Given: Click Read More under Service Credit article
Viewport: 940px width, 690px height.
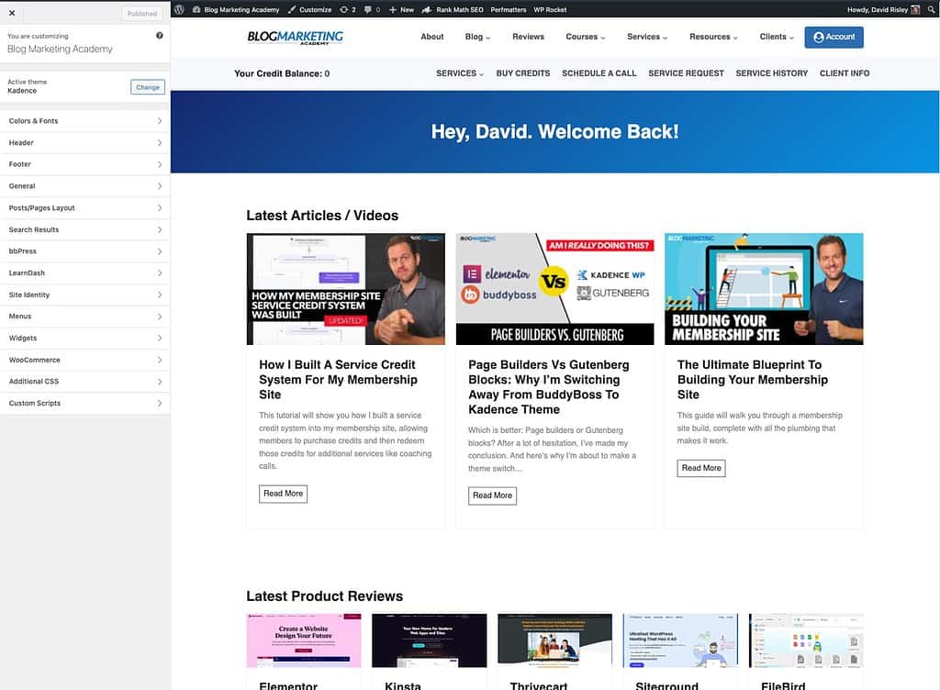Looking at the screenshot, I should (x=283, y=494).
